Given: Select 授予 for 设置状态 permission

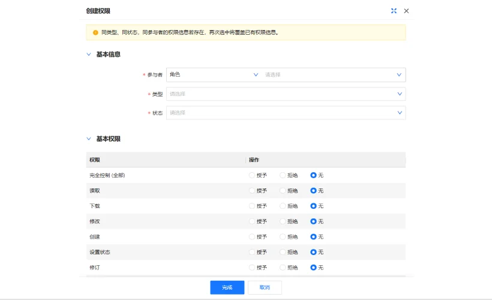Looking at the screenshot, I should tap(251, 252).
